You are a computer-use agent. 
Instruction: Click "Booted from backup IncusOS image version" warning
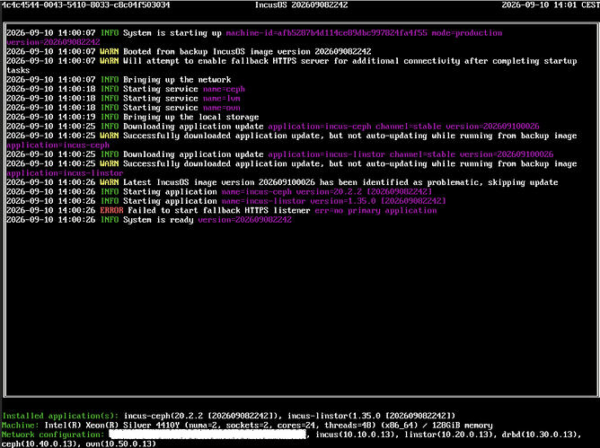click(216, 52)
